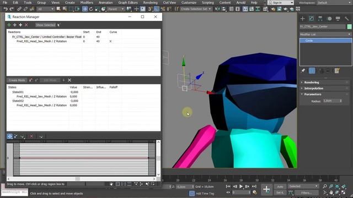Screen dimensions: 353x198
Task: Activate the Select and Rotate tool
Action: 91,9
